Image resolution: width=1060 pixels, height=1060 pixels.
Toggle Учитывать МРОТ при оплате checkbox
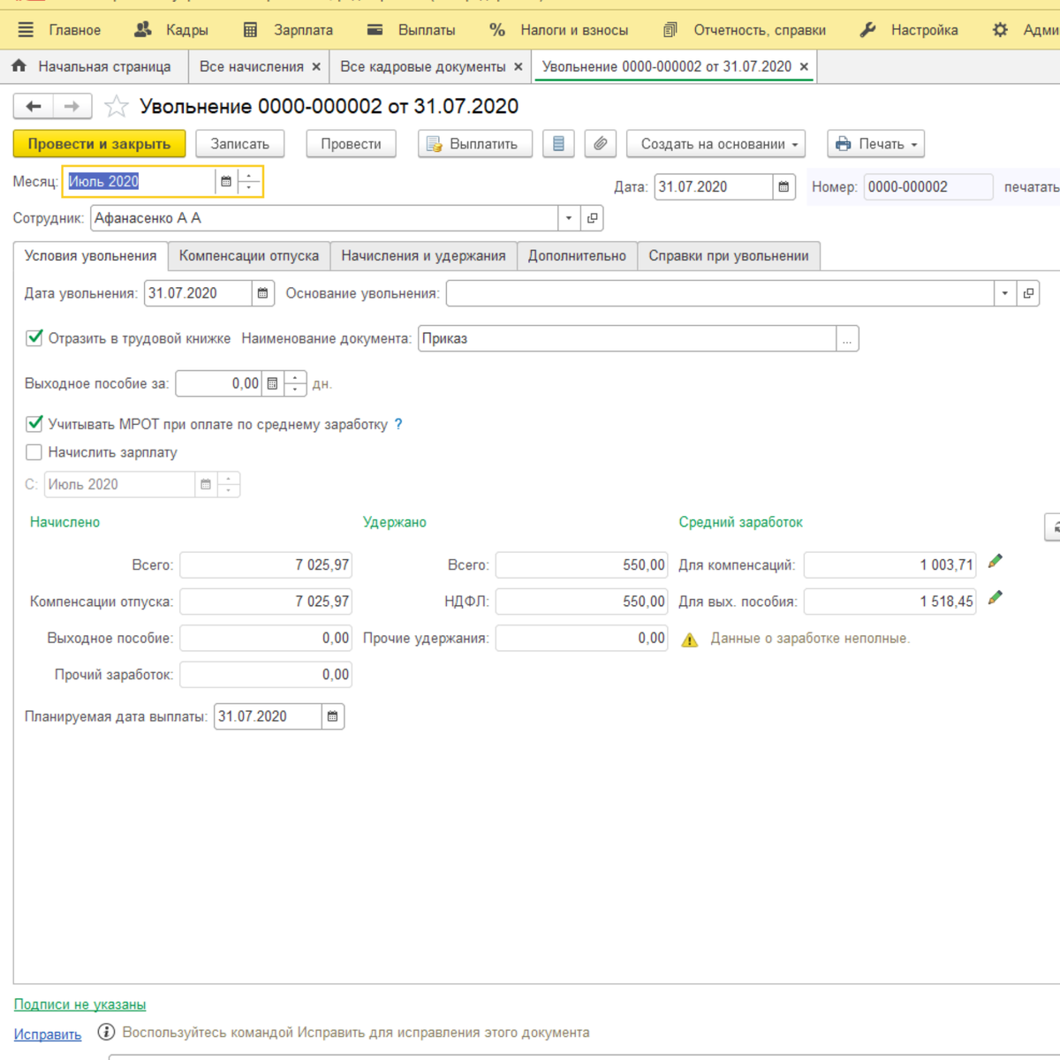(x=34, y=424)
